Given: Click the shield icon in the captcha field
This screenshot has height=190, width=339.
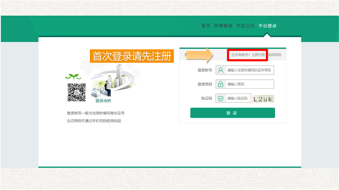Looking at the screenshot, I should pyautogui.click(x=221, y=98).
